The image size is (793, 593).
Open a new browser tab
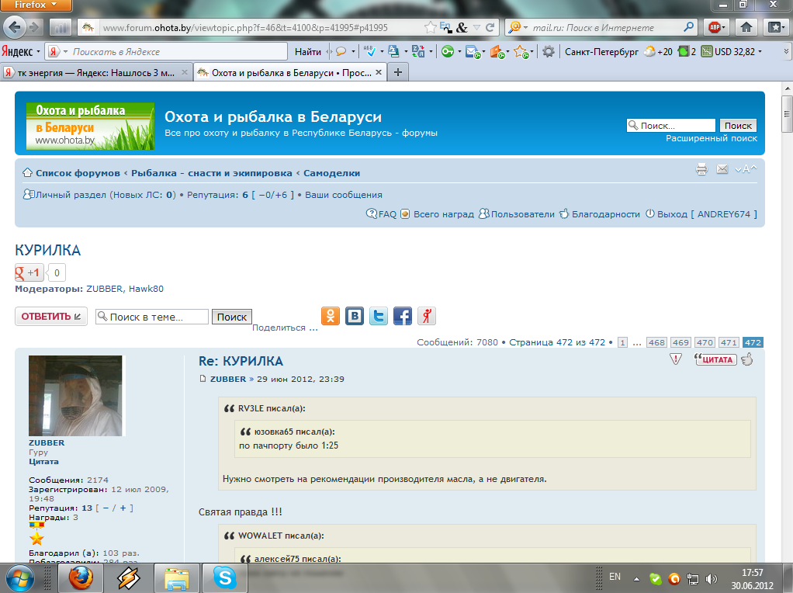pos(398,72)
